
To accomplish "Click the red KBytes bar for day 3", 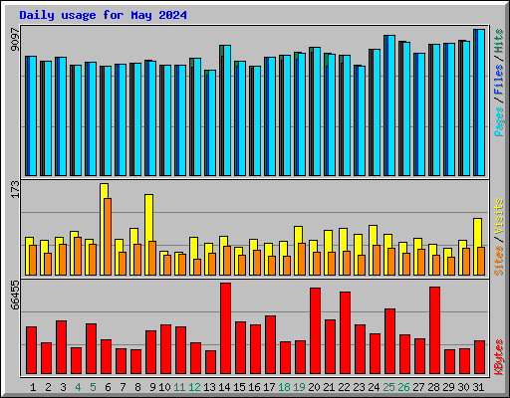I will coord(61,347).
